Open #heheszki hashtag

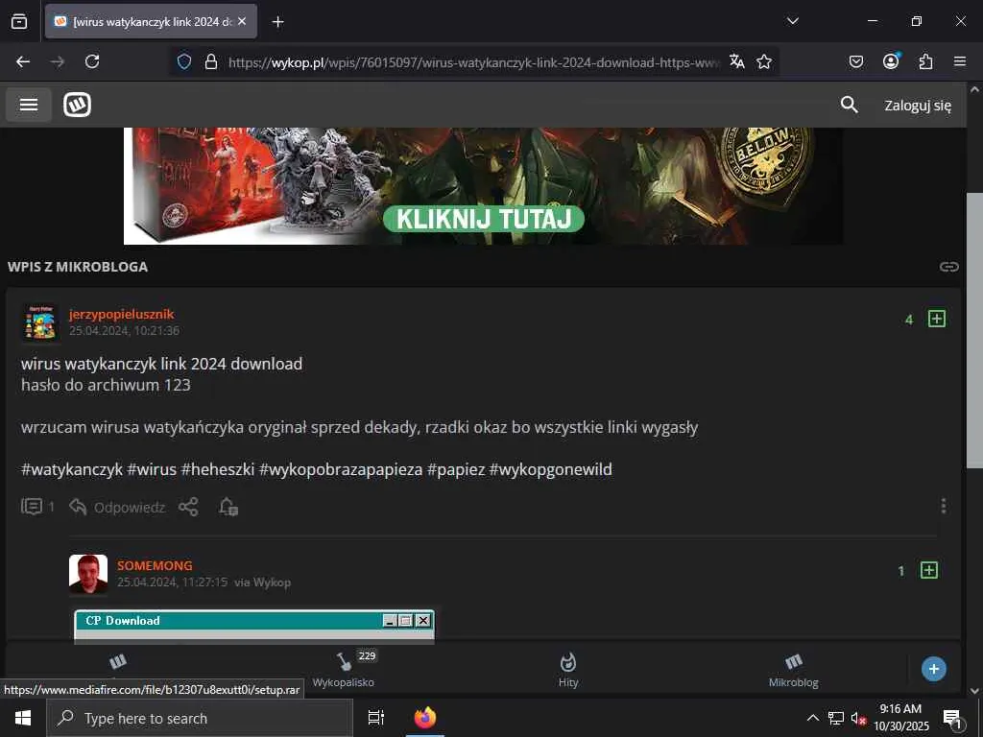coord(218,469)
